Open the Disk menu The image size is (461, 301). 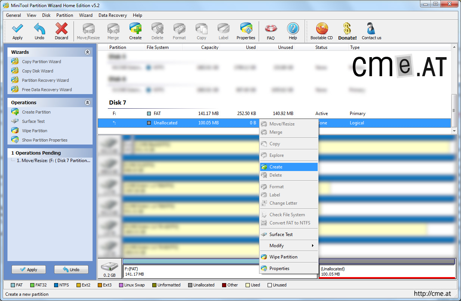pyautogui.click(x=46, y=15)
